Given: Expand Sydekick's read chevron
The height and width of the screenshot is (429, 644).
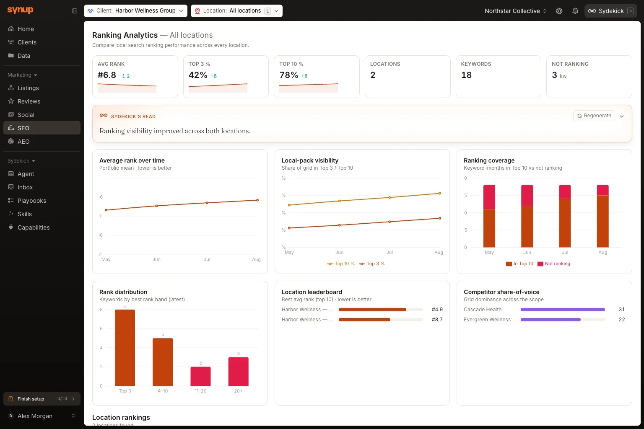Looking at the screenshot, I should [622, 116].
